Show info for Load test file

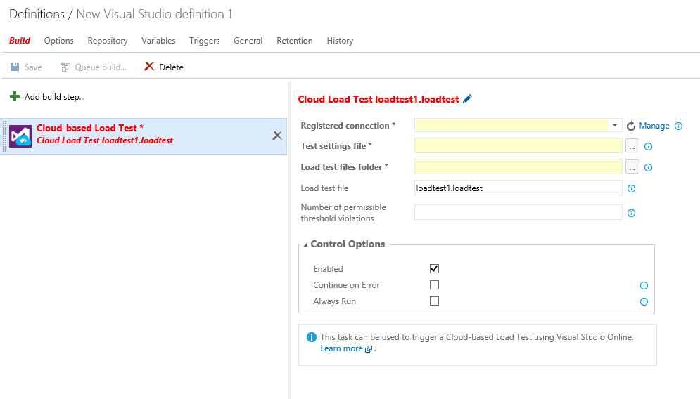pos(631,188)
